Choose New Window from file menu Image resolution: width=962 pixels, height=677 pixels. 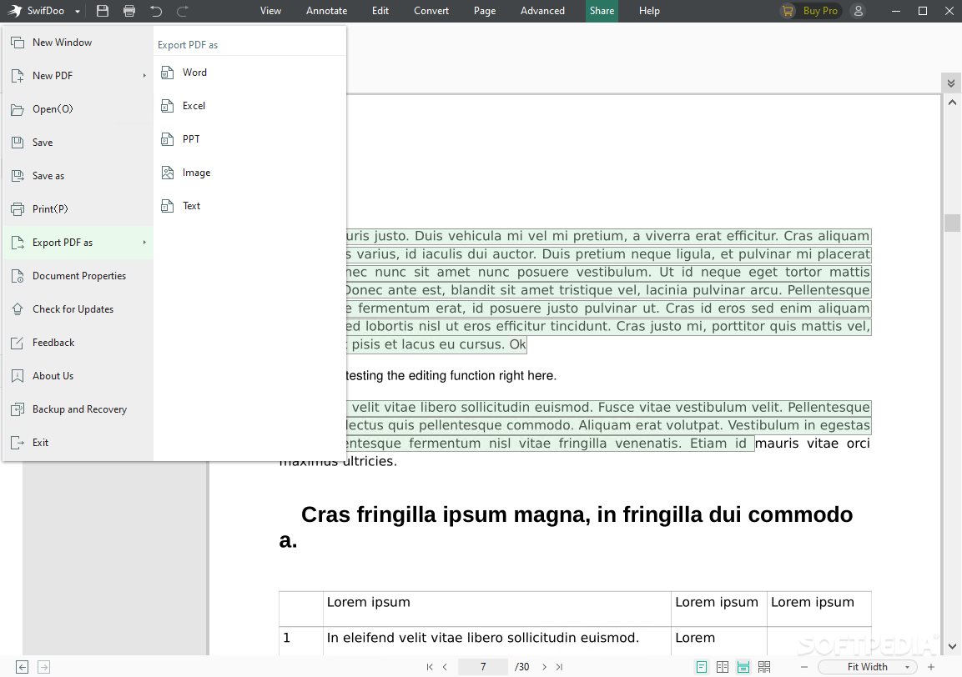point(78,43)
